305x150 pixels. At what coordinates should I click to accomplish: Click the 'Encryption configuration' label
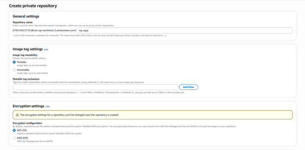point(27,123)
